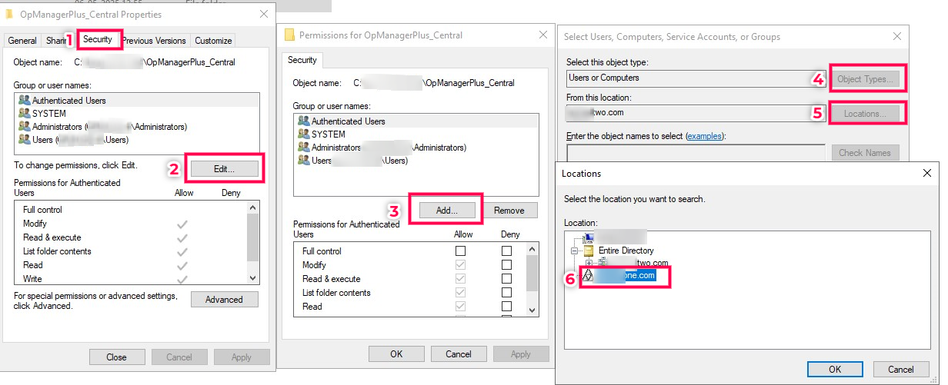The width and height of the screenshot is (948, 385).
Task: Click the folder icon in Permissions dialog title bar
Action: pos(290,35)
